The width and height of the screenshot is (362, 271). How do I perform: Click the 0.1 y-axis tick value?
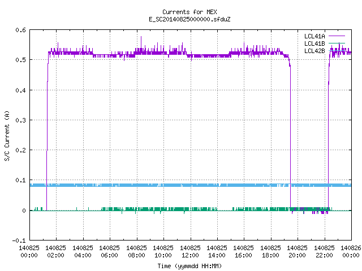tap(20, 180)
